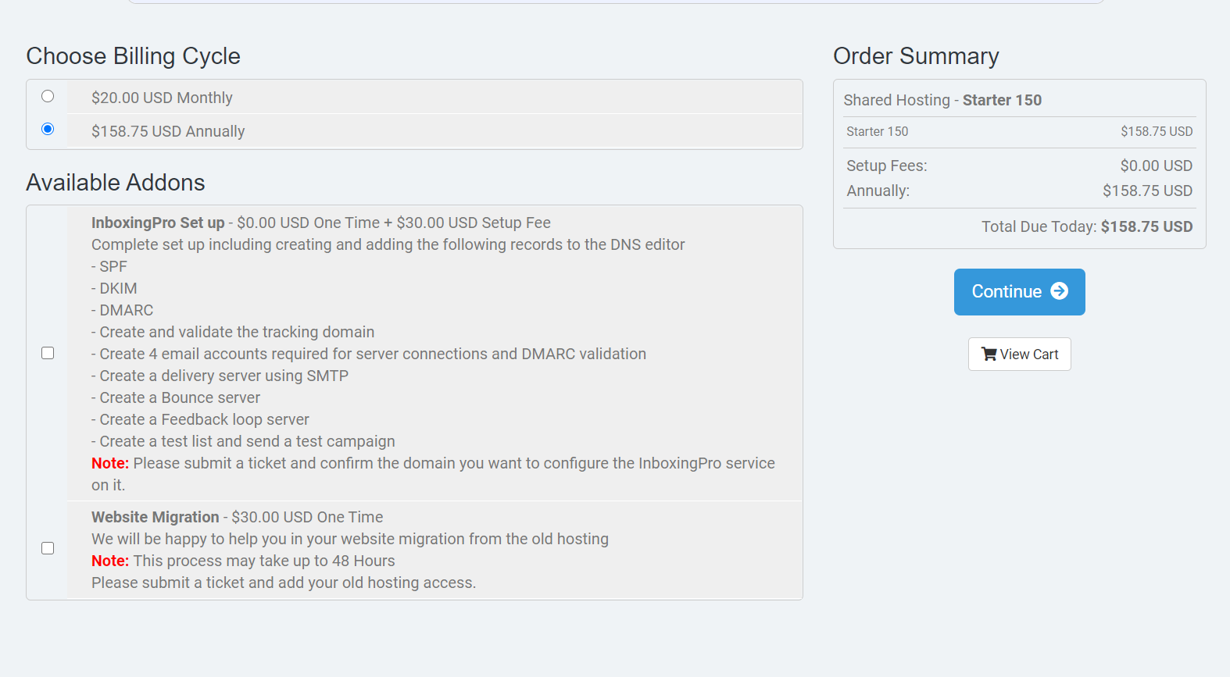
Task: Click the red Note under Website Migration
Action: pos(110,561)
